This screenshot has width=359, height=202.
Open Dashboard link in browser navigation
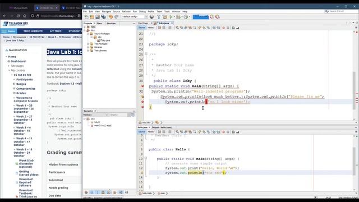(x=19, y=61)
